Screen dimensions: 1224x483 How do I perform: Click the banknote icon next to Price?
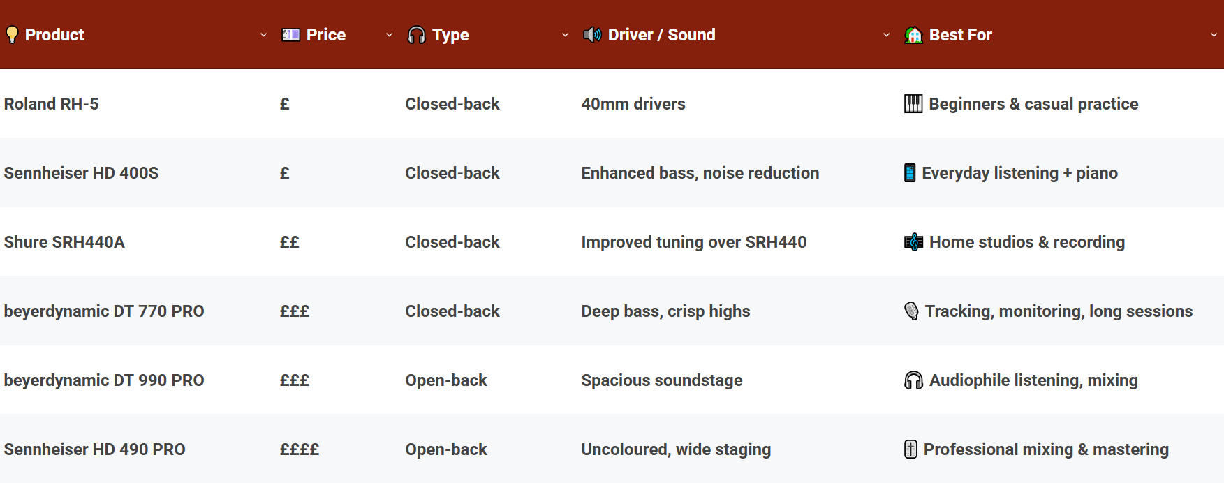(289, 34)
